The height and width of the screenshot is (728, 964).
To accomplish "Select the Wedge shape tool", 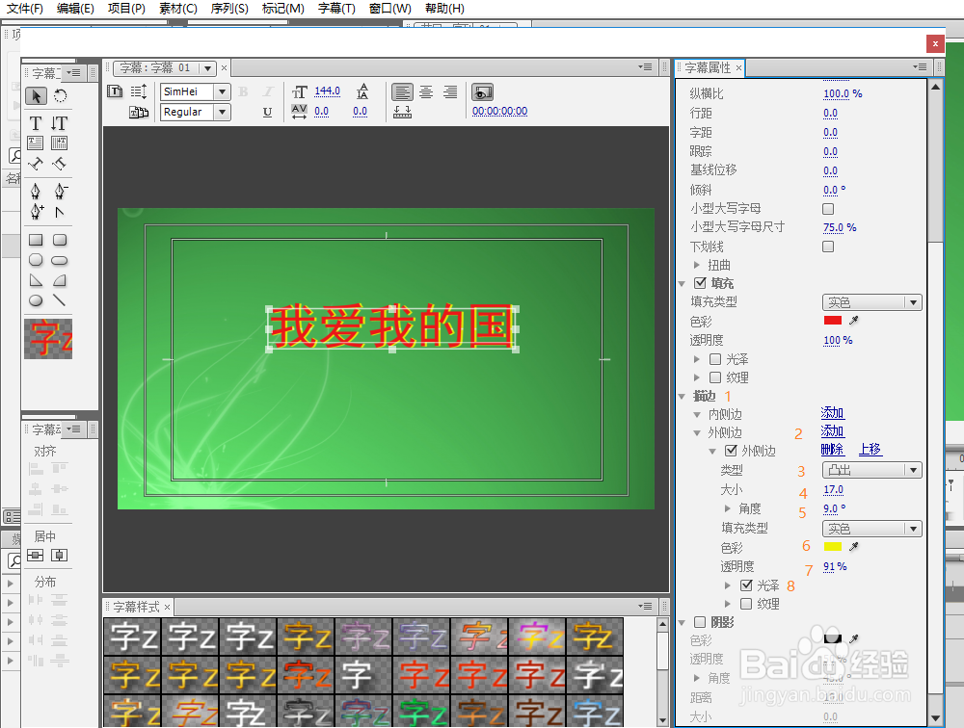I will click(36, 281).
